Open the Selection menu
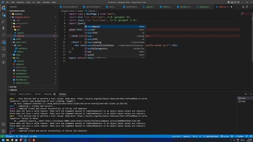Viewport: 253px width, 142px height. (20, 2)
